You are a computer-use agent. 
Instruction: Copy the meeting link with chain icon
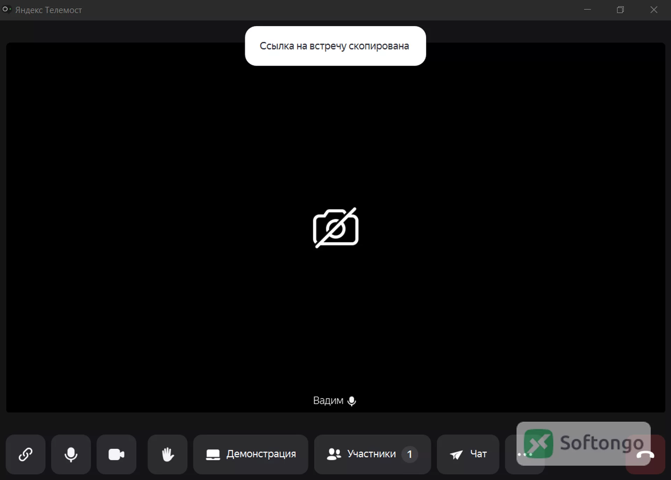coord(26,454)
